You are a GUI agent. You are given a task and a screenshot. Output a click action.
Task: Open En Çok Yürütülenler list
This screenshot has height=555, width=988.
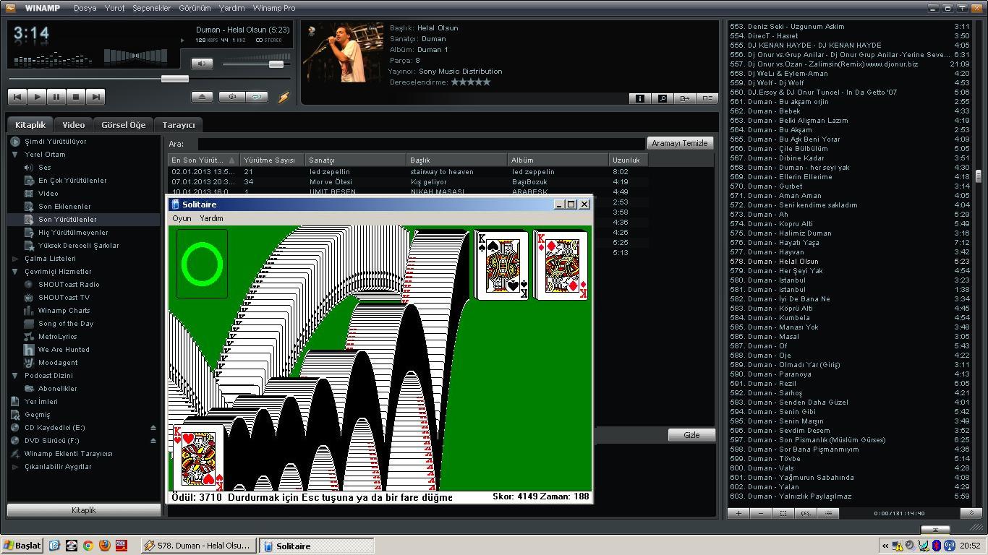point(72,181)
